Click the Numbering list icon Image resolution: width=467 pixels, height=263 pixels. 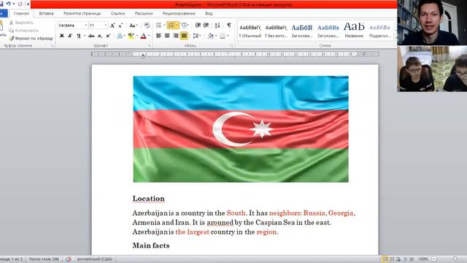pos(171,26)
